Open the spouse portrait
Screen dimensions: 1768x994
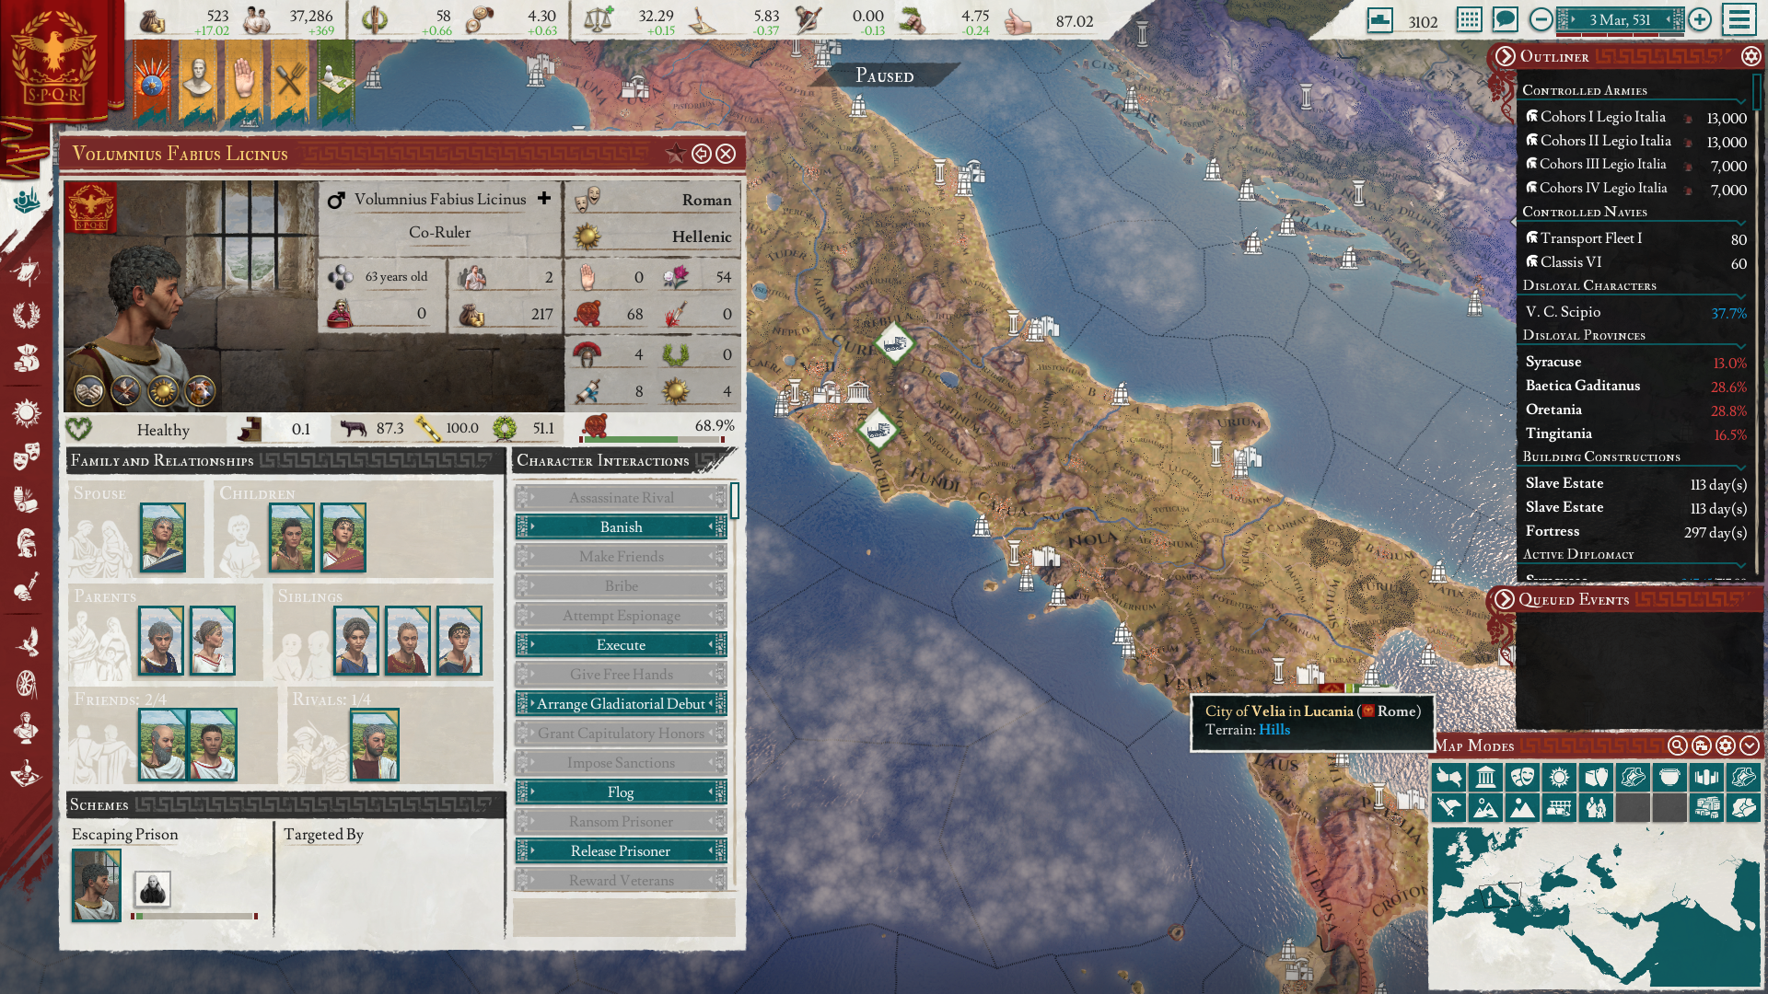pyautogui.click(x=163, y=537)
